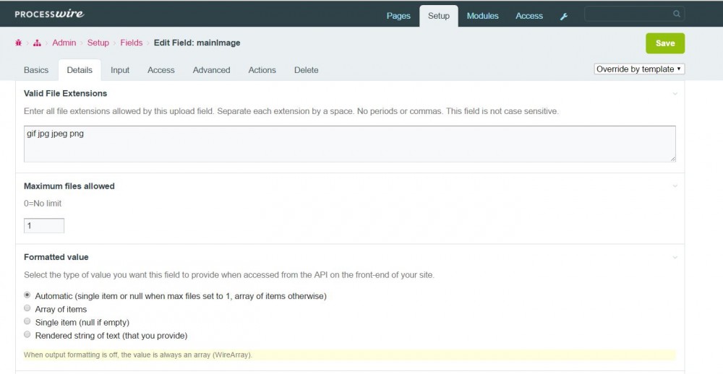The height and width of the screenshot is (374, 723).
Task: Open the Override by template dropdown
Action: tap(638, 69)
